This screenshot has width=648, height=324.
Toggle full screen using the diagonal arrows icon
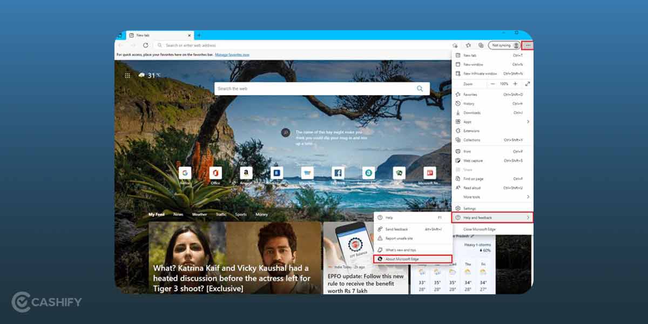(528, 84)
